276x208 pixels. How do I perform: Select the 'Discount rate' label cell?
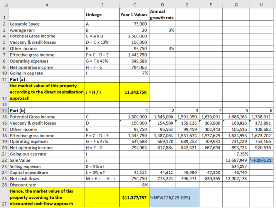coord(47,185)
